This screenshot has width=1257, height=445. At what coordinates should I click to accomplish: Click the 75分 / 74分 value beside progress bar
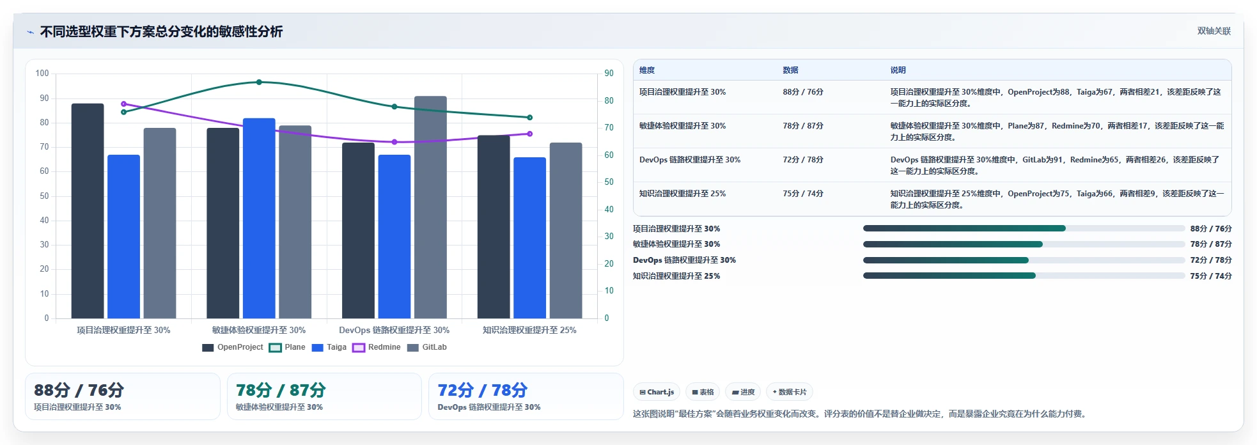pyautogui.click(x=1211, y=276)
